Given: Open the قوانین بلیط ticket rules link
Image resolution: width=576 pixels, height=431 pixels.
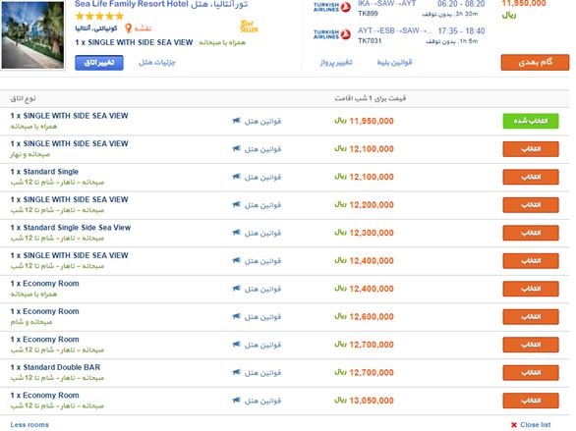Looking at the screenshot, I should 394,63.
